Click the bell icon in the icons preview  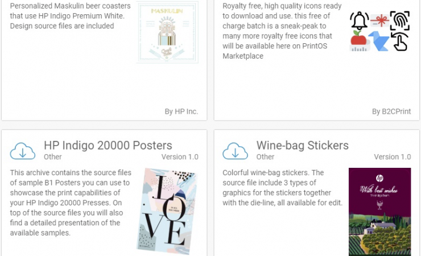(359, 21)
